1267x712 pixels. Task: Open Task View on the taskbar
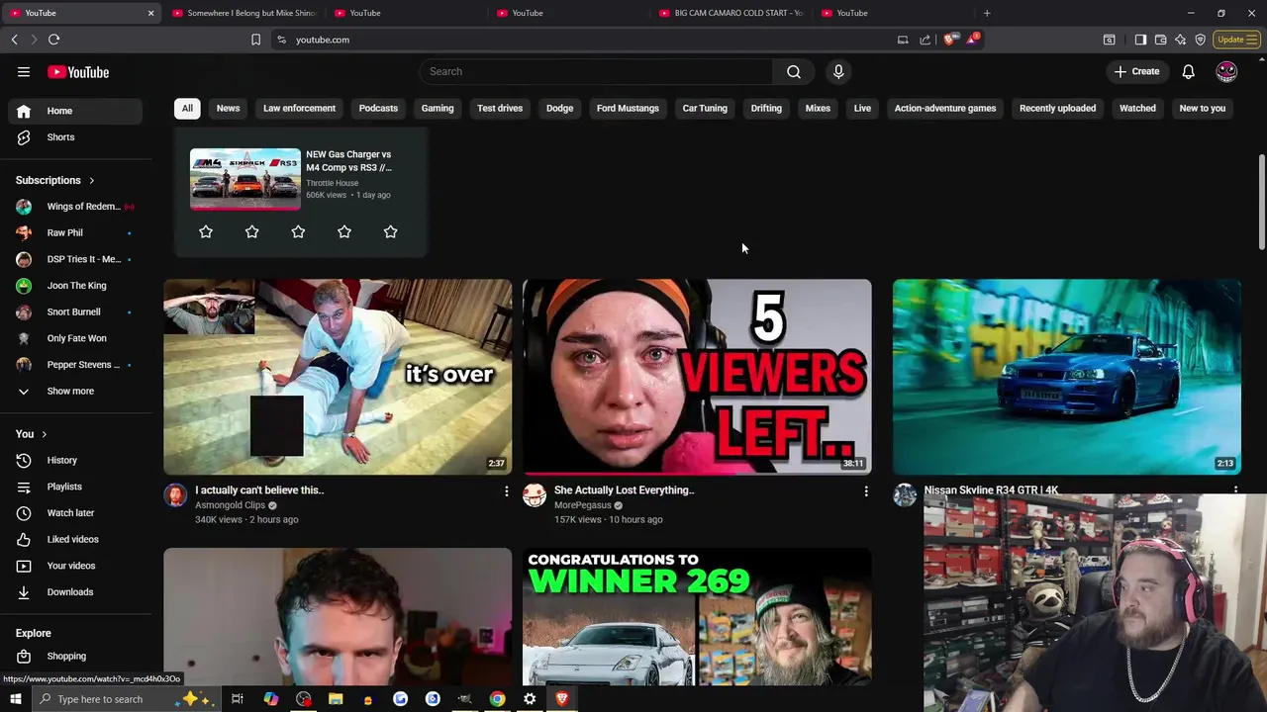pyautogui.click(x=238, y=699)
